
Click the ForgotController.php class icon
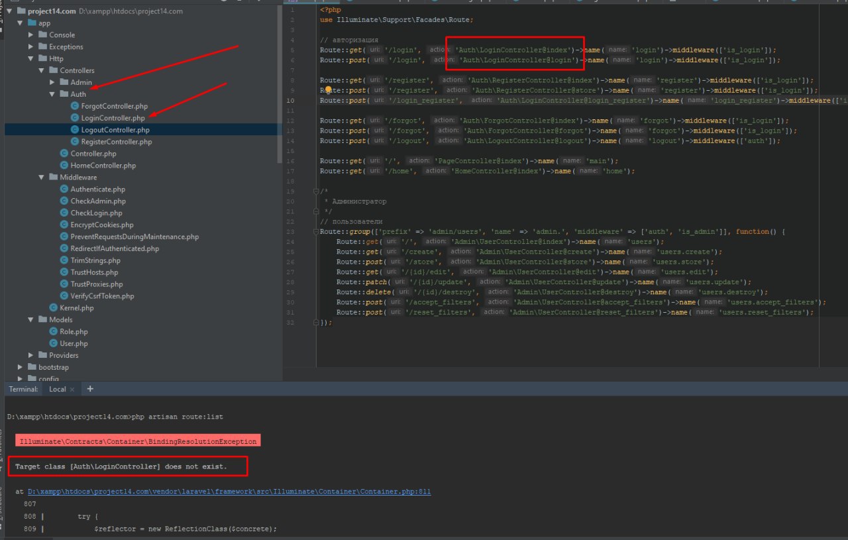pos(75,106)
